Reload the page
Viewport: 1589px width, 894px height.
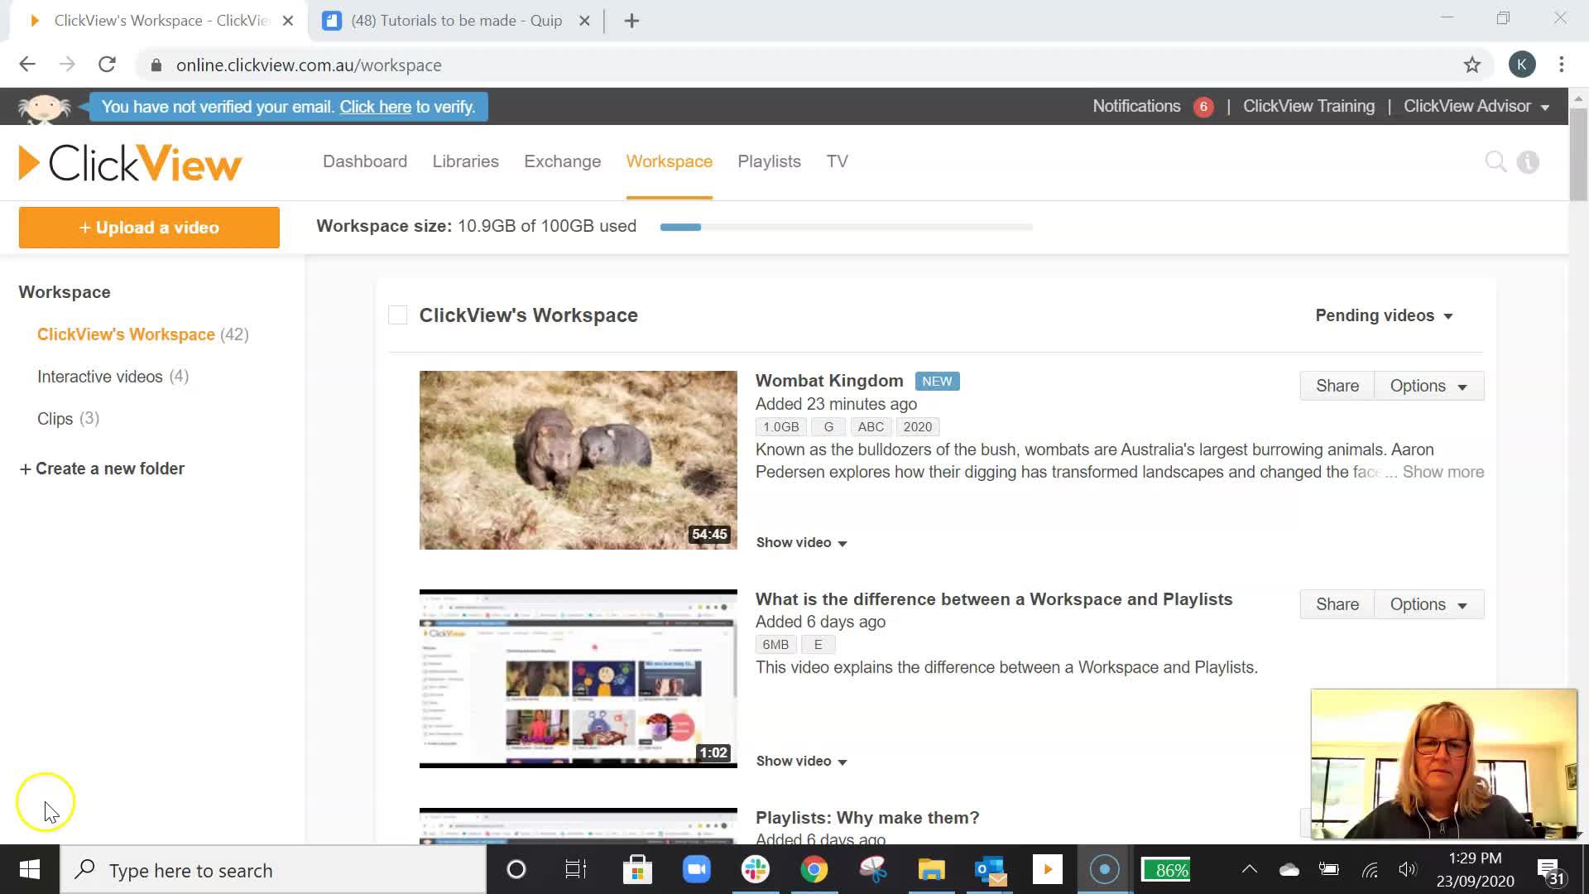[107, 65]
